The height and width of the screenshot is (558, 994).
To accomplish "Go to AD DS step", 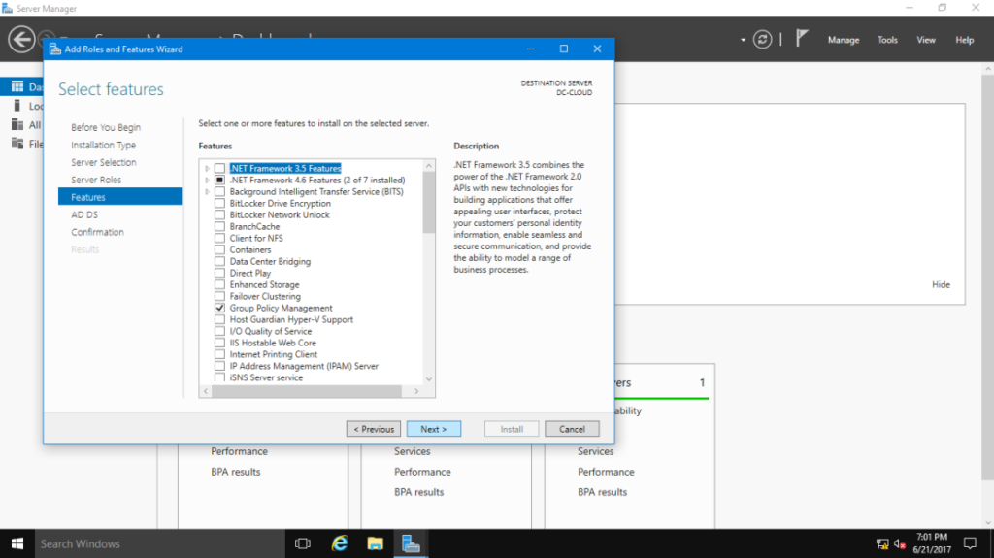I will coord(84,215).
